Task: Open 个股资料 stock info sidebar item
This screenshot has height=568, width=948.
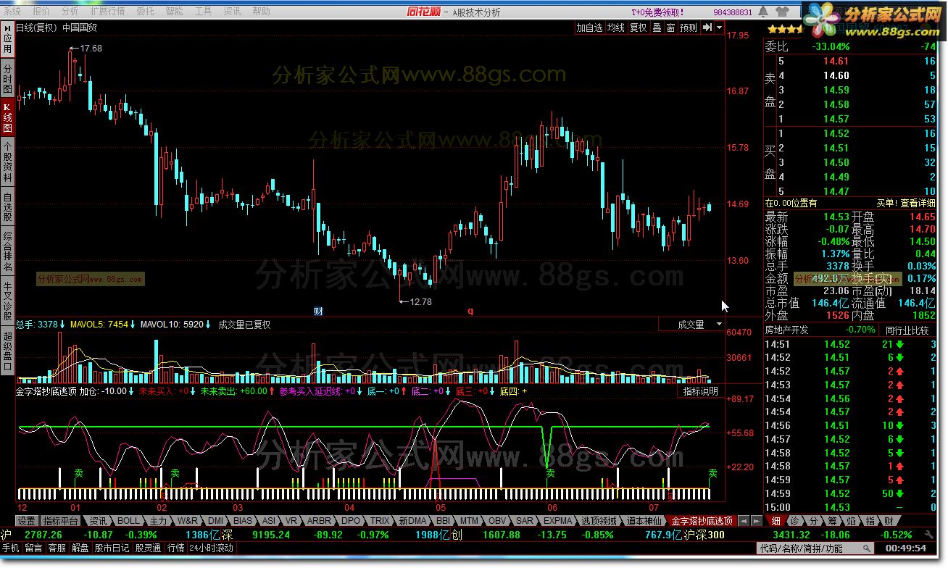Action: (x=7, y=161)
